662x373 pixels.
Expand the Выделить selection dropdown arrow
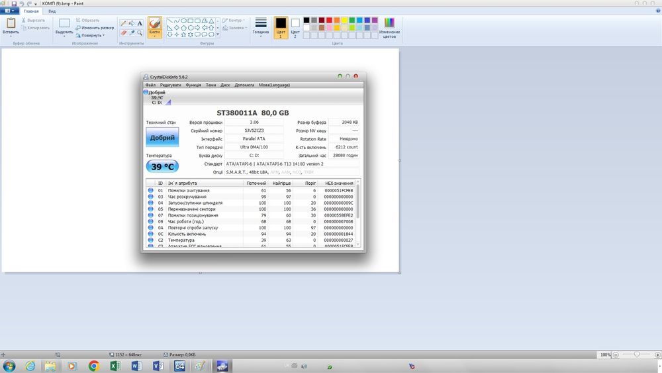coord(64,36)
